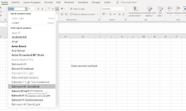Select Bahnschrift SemiCondensed font

coord(32,100)
